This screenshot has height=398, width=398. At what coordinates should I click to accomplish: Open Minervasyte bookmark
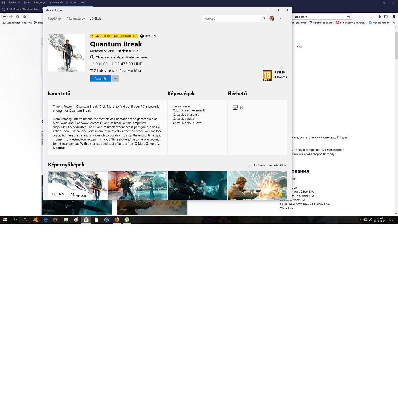coord(351,23)
